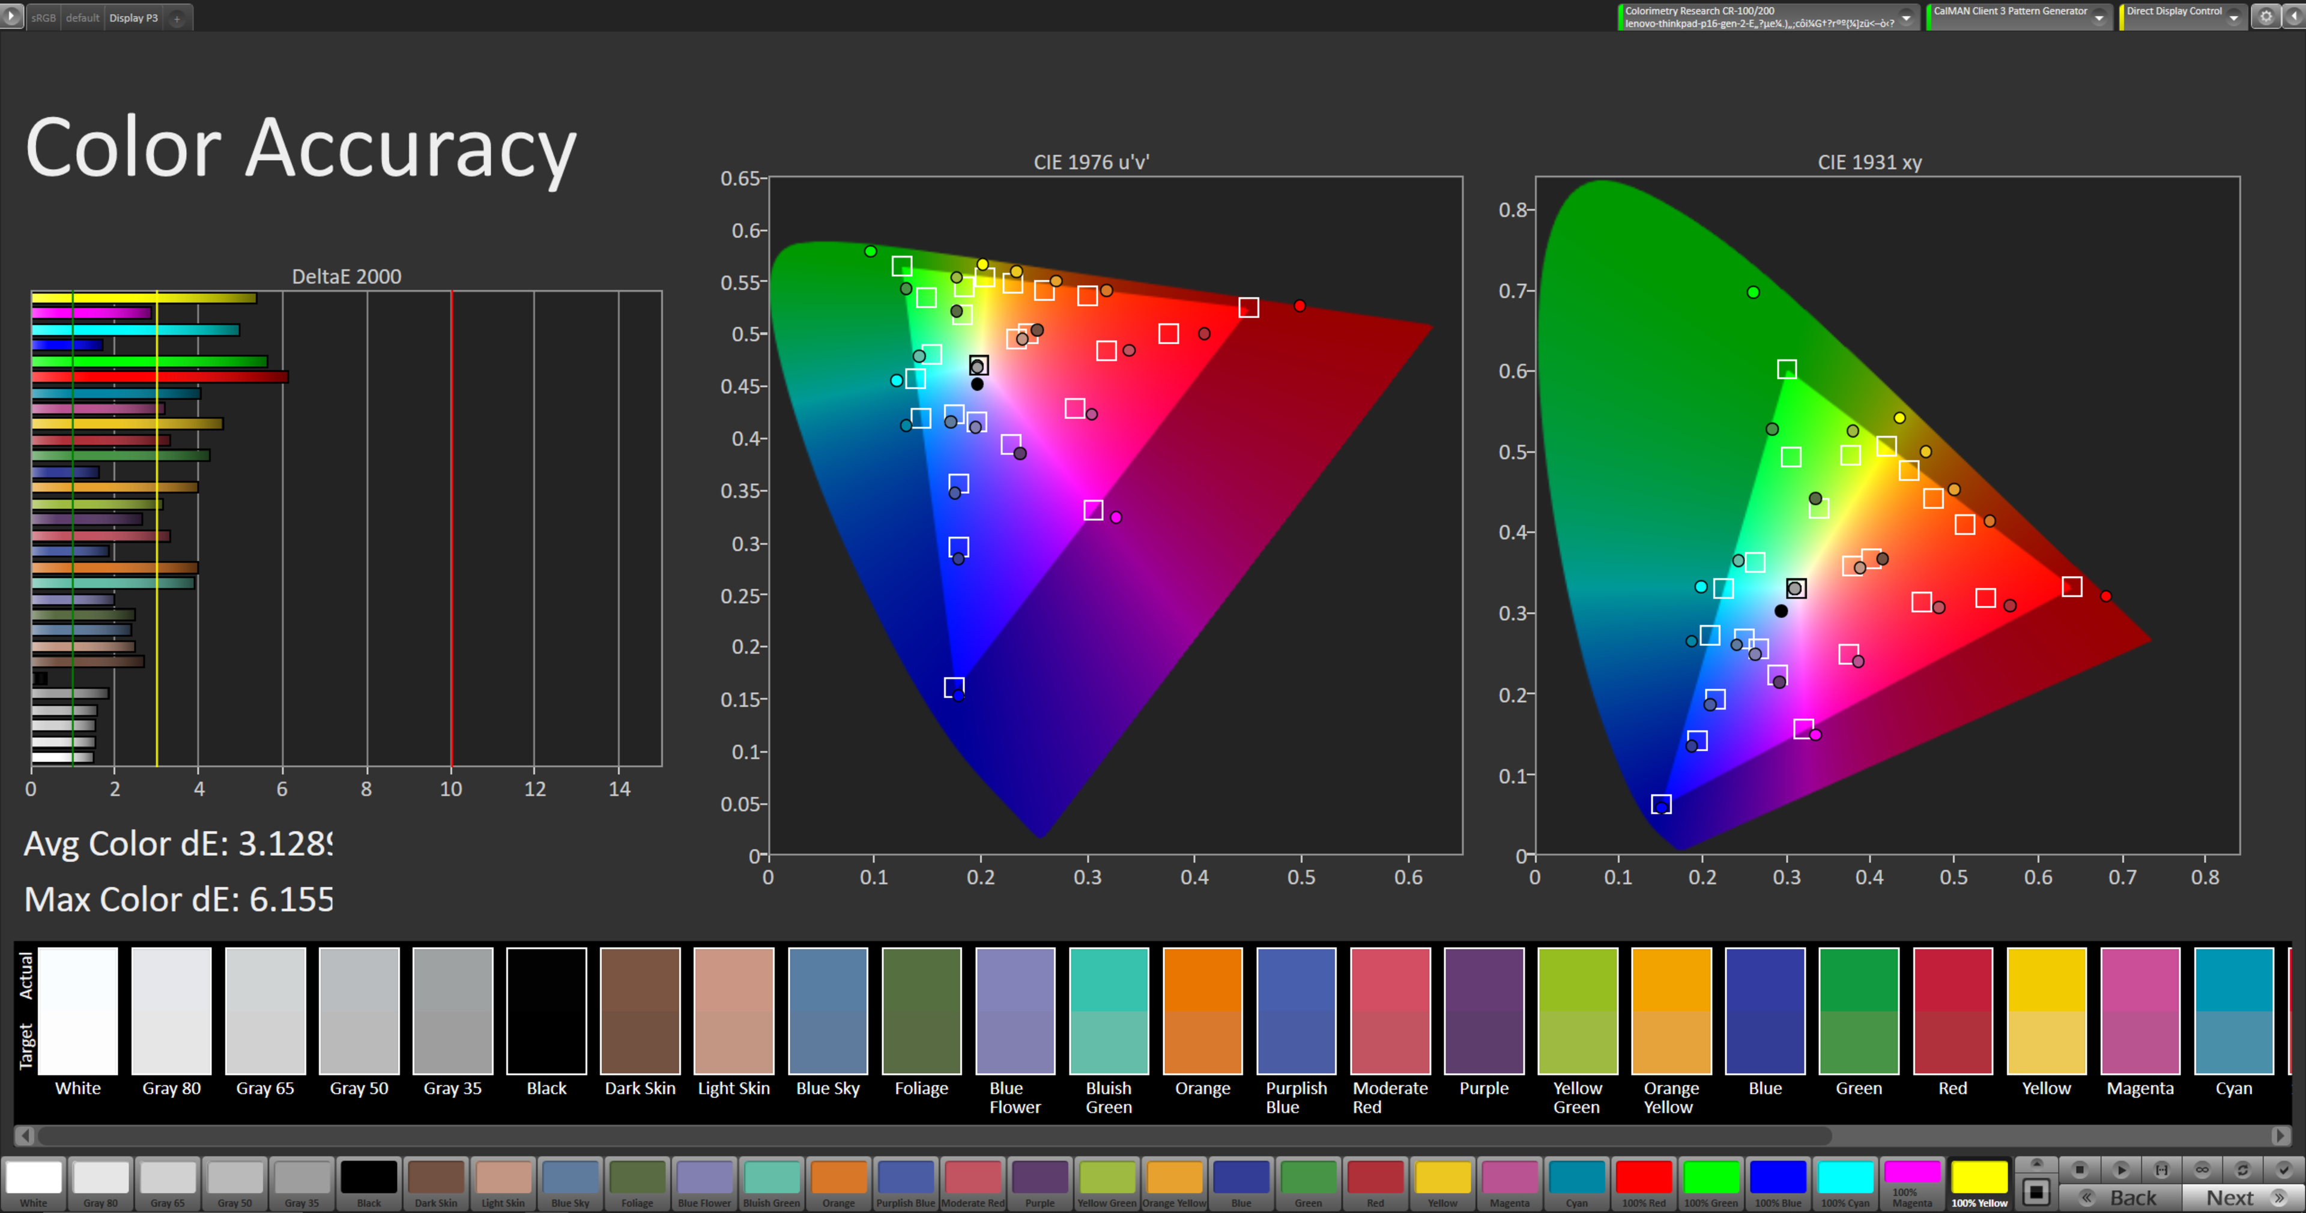Click the checkmark icon in bottom toolbar
2306x1213 pixels.
tap(2284, 1169)
